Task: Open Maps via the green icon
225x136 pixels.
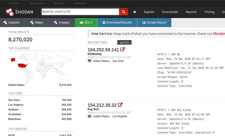Action: tap(32, 23)
